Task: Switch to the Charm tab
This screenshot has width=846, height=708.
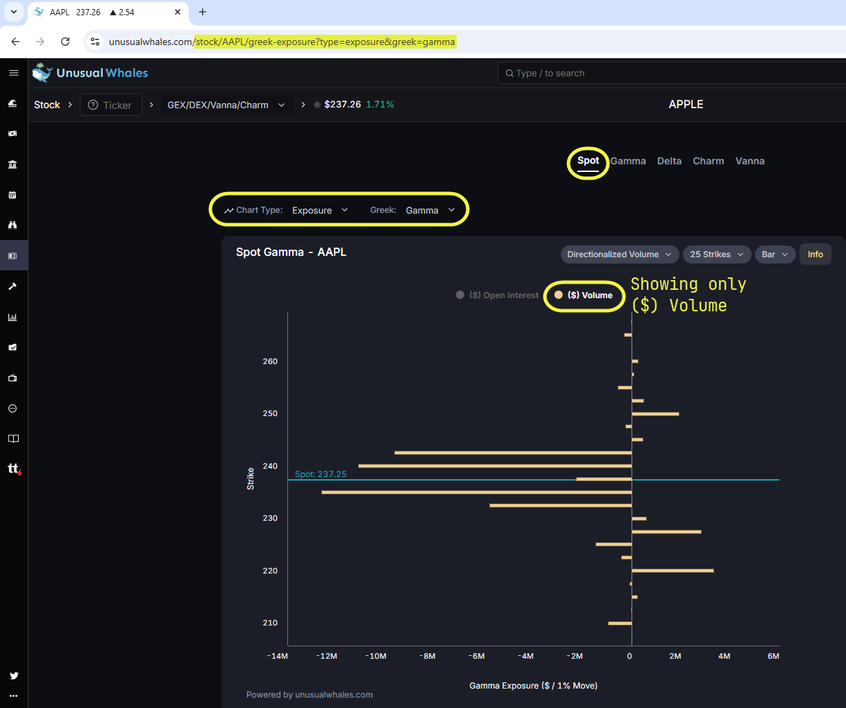Action: point(708,161)
